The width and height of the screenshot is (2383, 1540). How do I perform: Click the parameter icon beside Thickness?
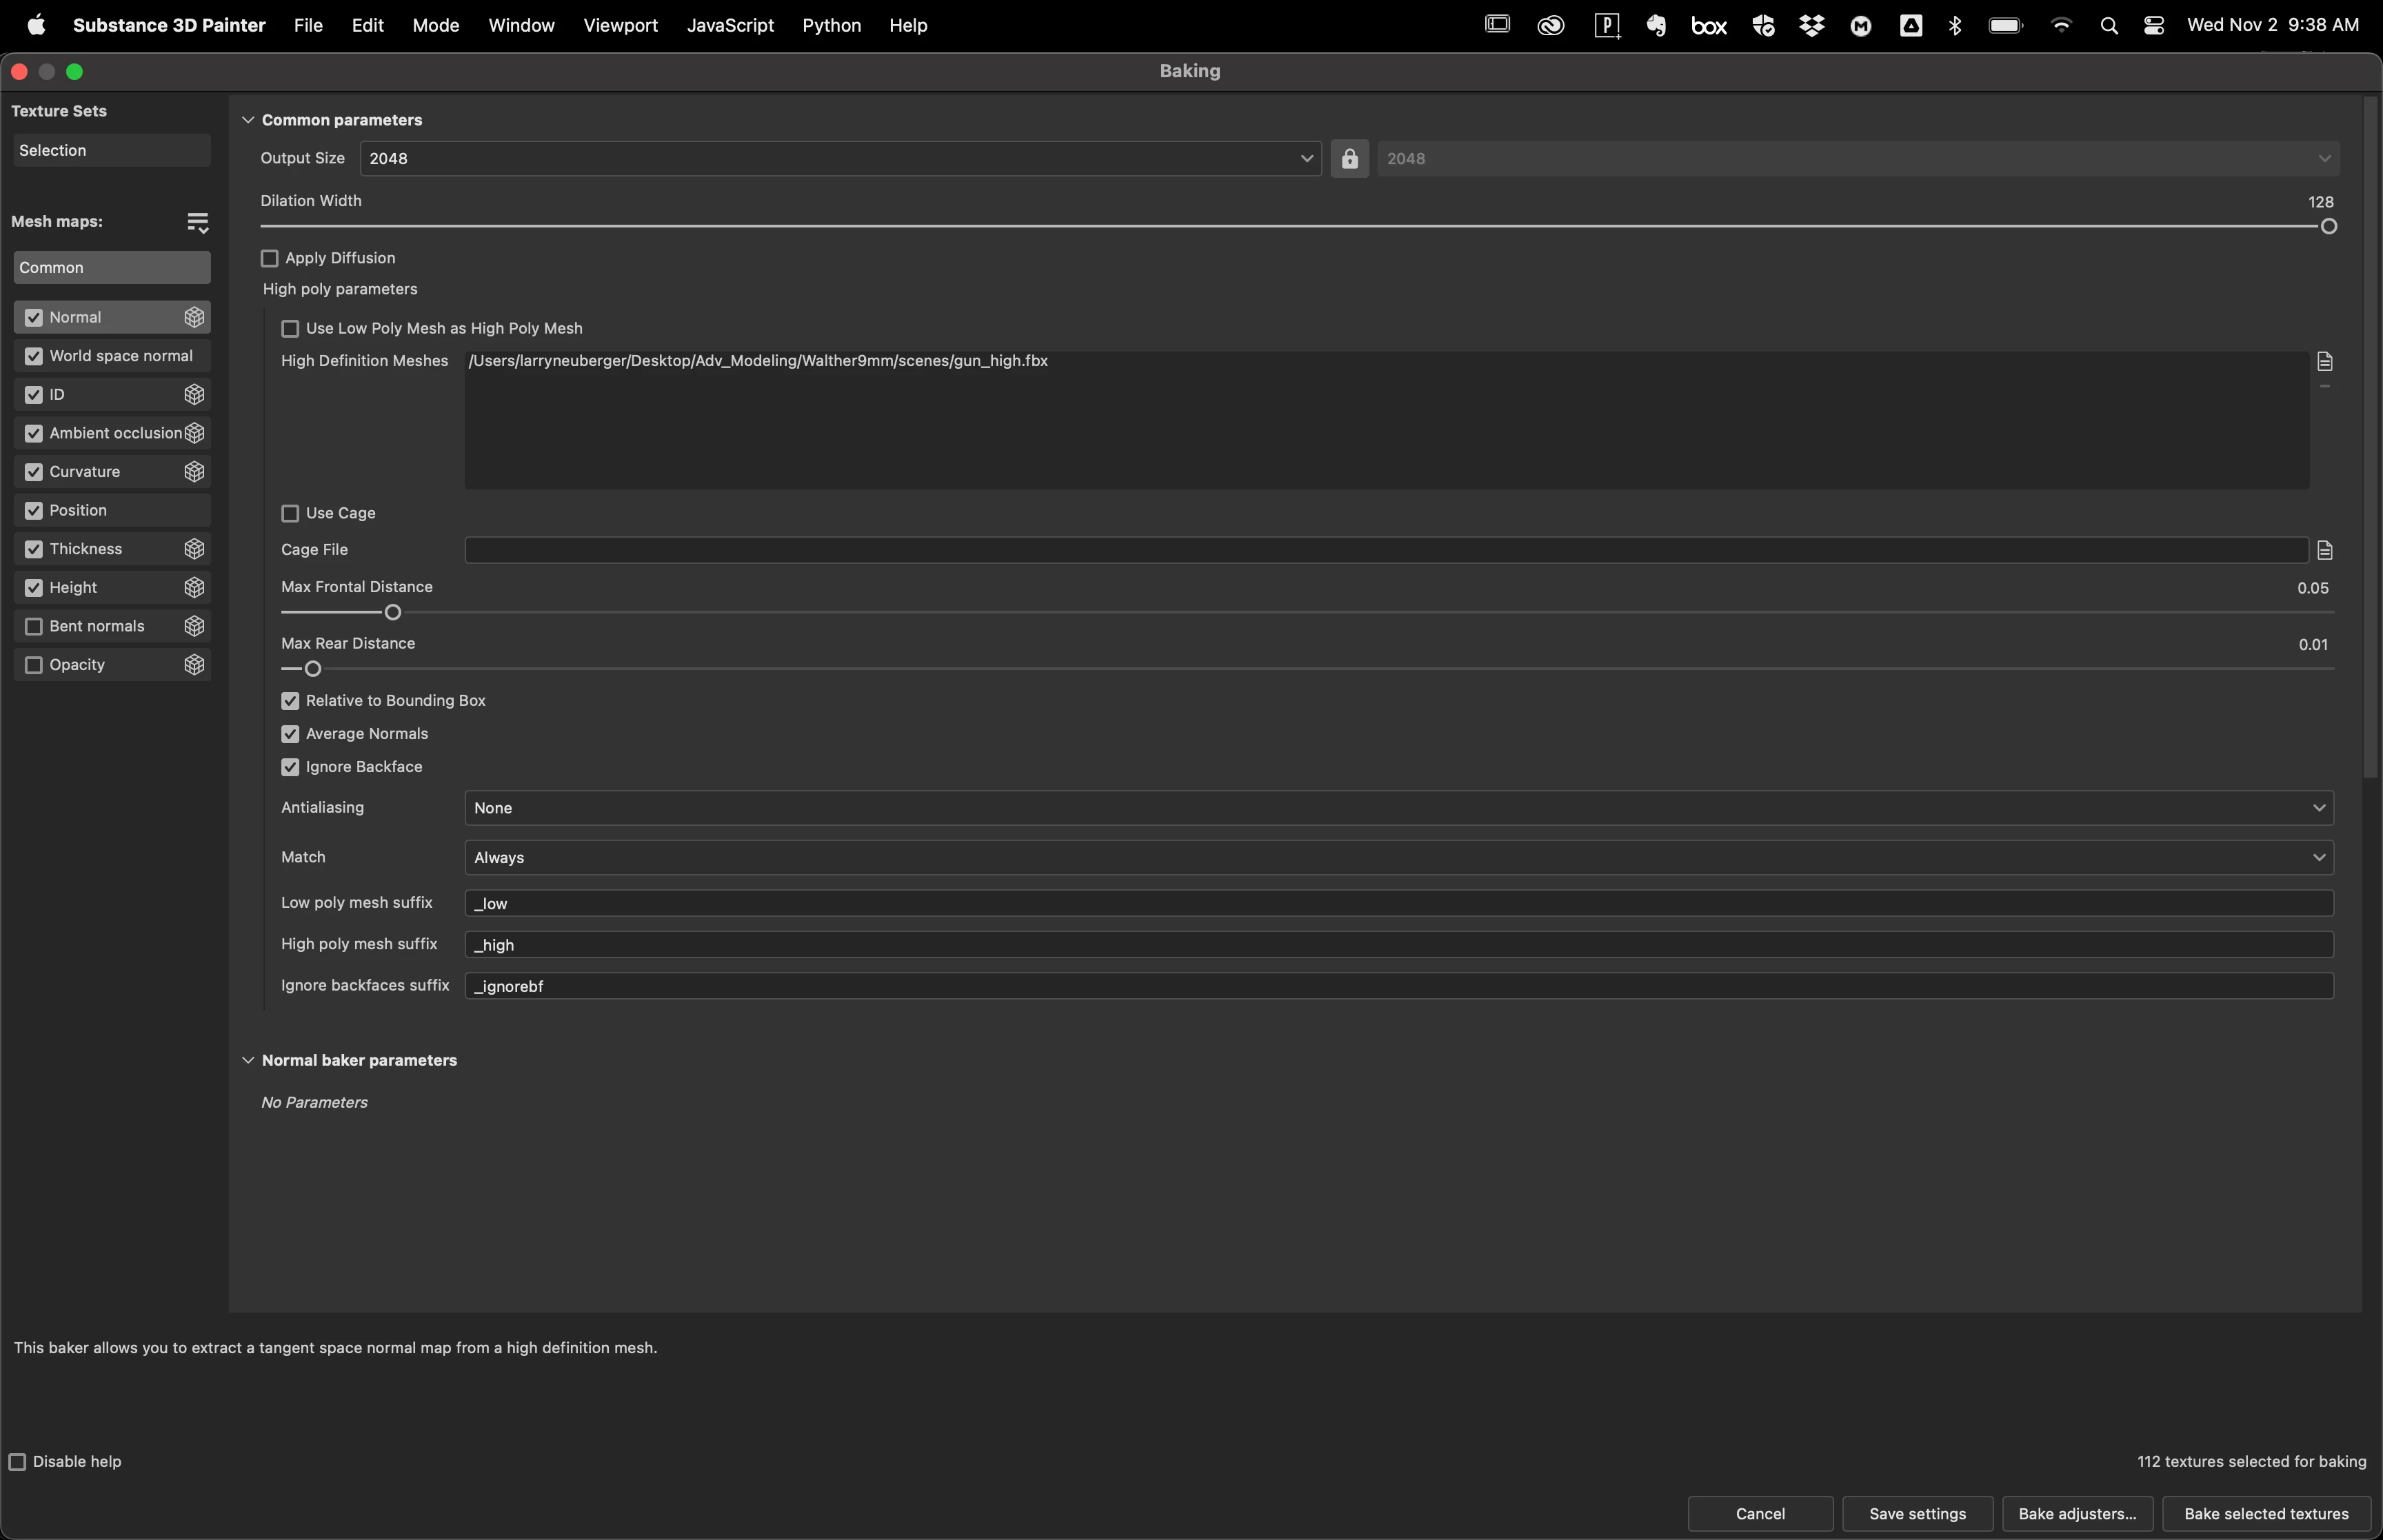tap(194, 549)
